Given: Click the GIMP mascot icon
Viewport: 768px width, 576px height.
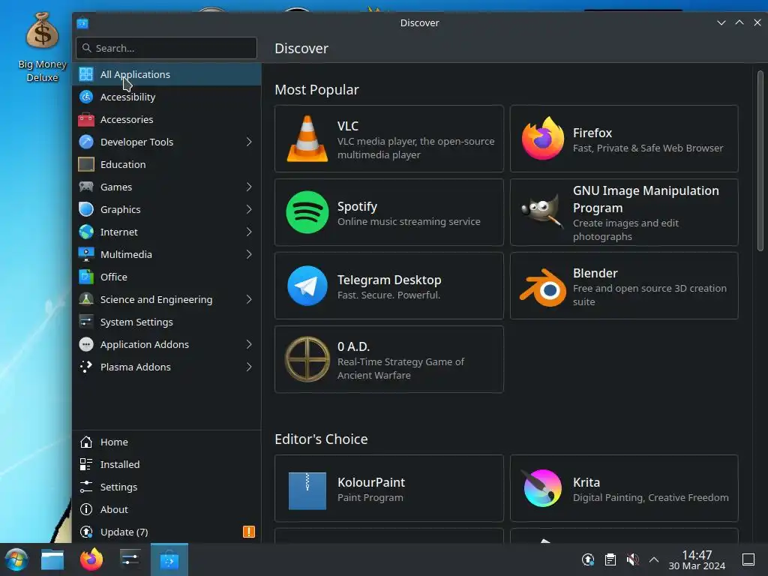Looking at the screenshot, I should [542, 212].
